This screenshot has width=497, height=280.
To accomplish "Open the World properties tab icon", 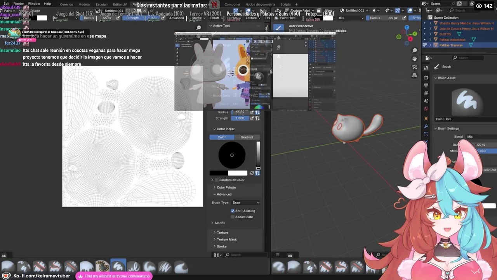I will coord(426,109).
